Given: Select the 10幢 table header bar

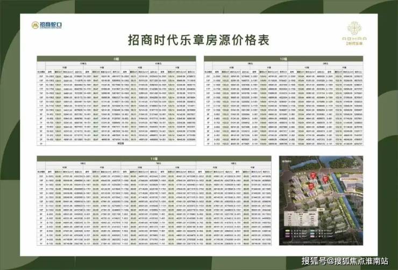Looking at the screenshot, I should click(283, 59).
